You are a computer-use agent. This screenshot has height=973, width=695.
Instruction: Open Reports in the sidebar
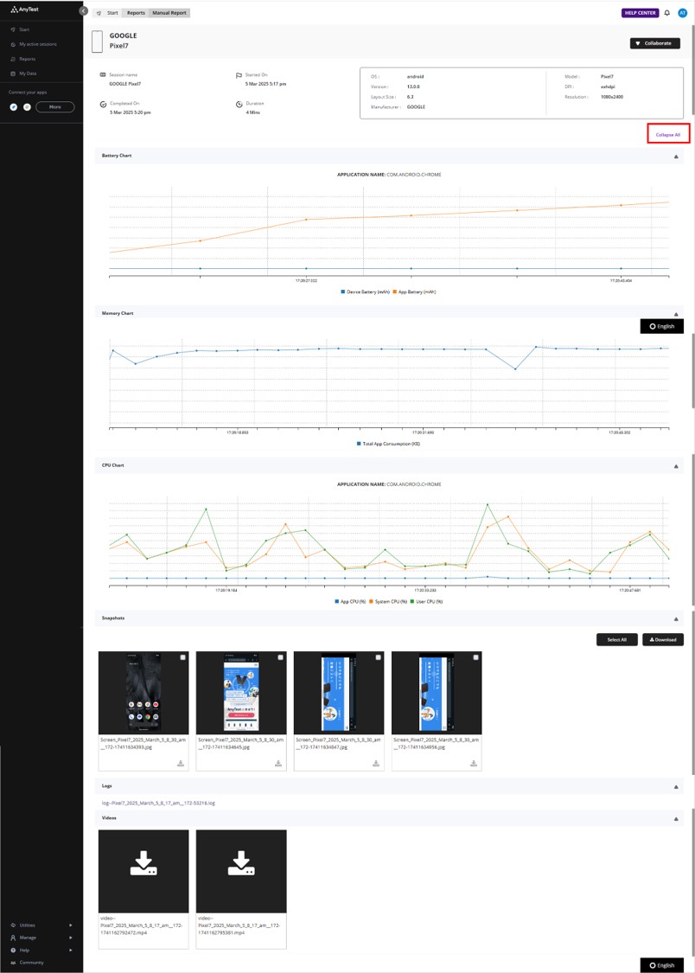28,59
